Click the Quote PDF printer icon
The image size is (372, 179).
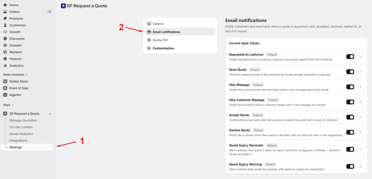point(149,40)
